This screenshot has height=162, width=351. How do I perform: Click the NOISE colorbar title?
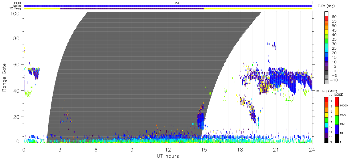338,95
